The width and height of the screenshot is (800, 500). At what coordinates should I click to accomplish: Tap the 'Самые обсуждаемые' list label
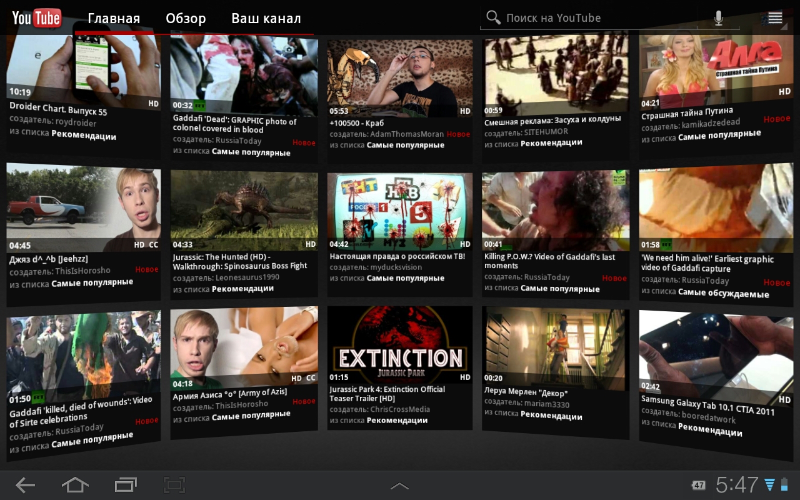coord(724,292)
